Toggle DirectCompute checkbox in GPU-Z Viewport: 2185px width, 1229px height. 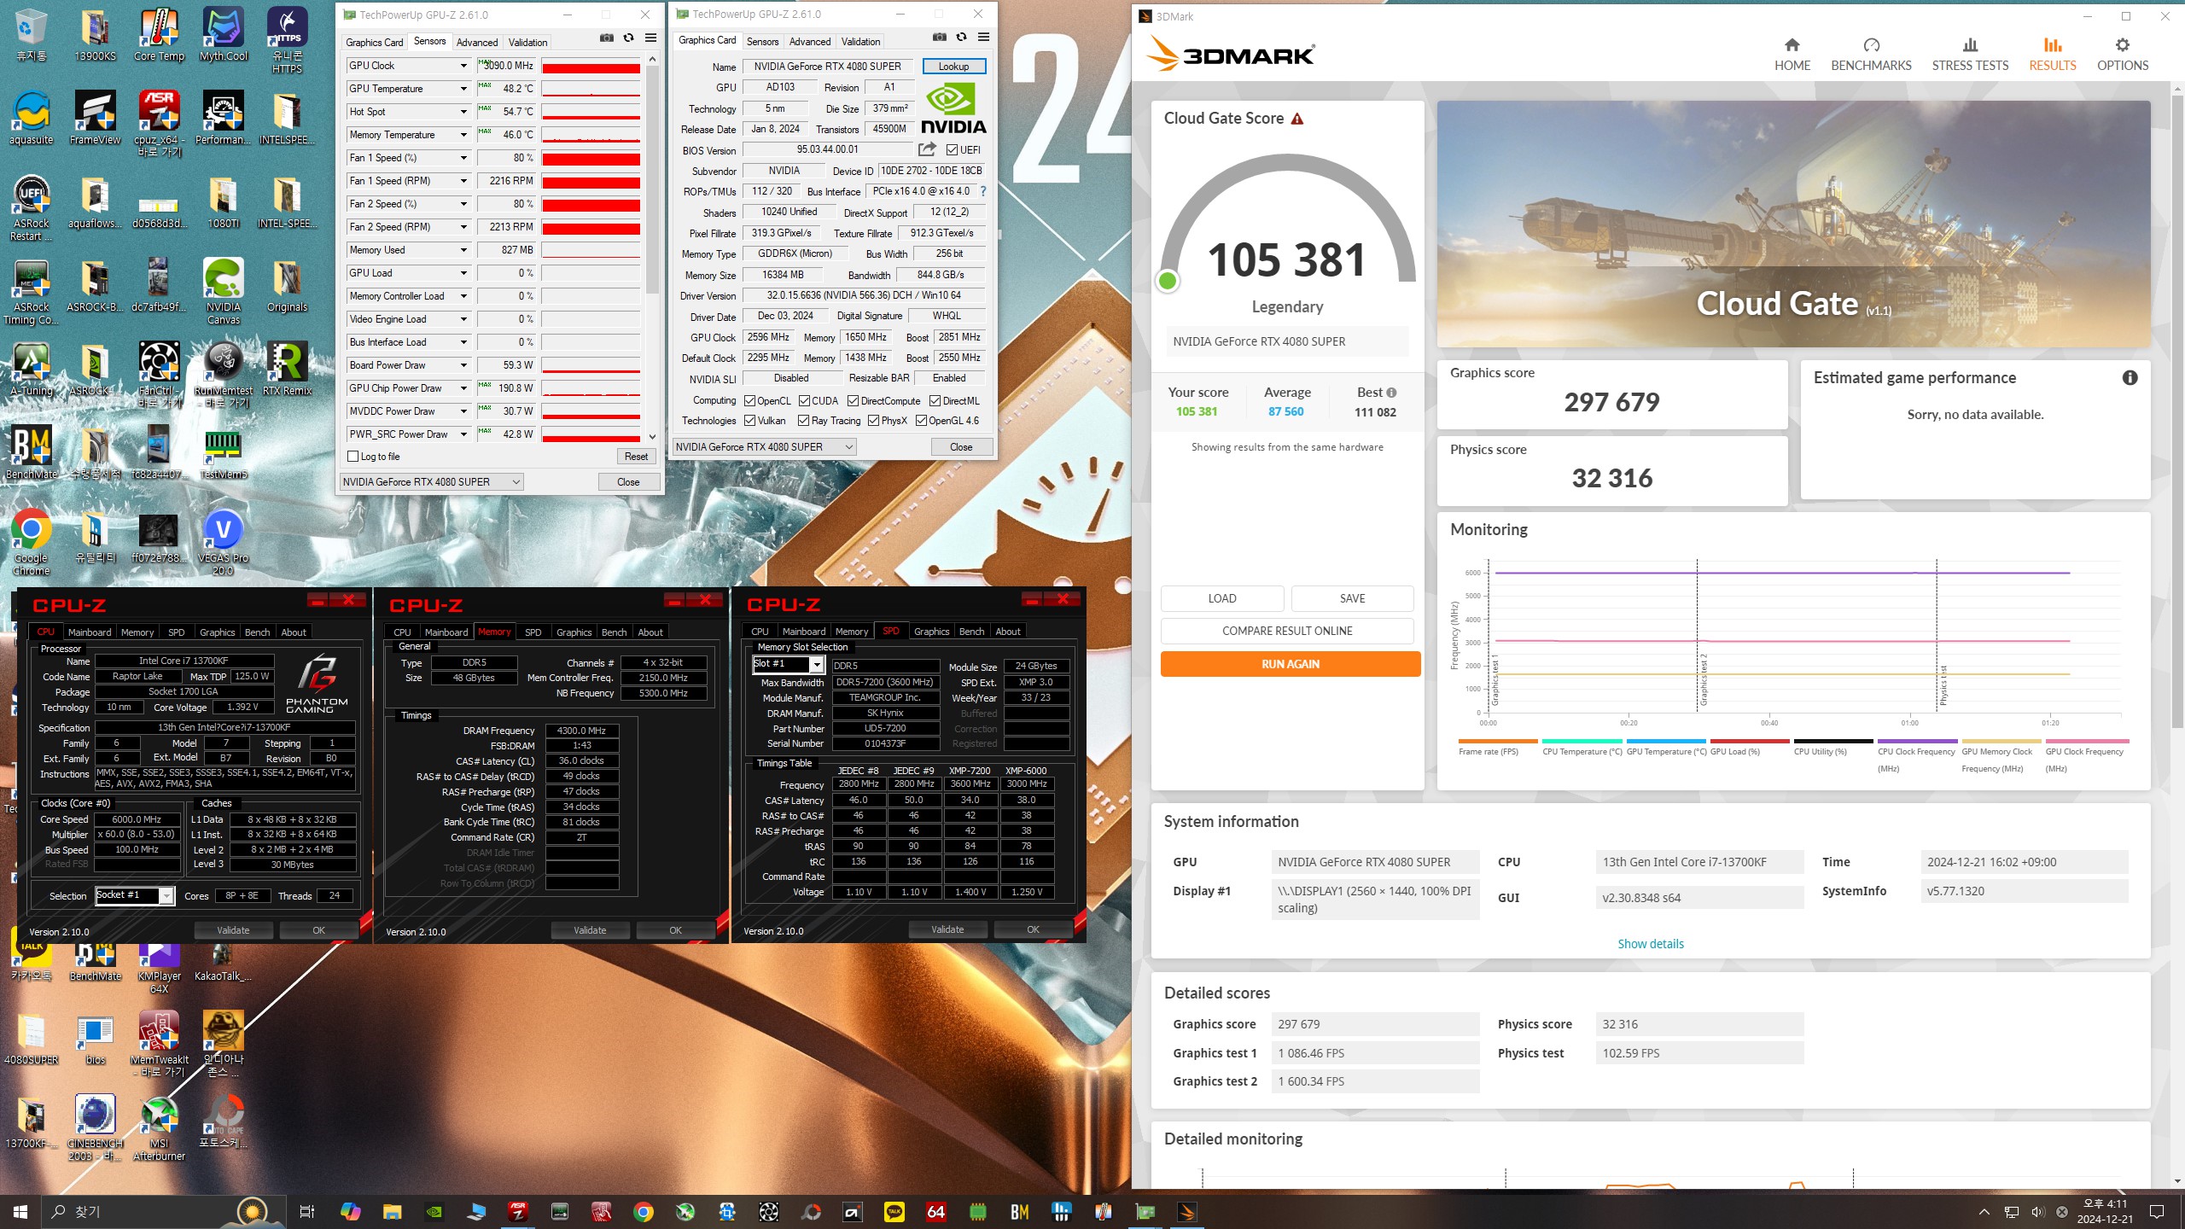tap(853, 401)
